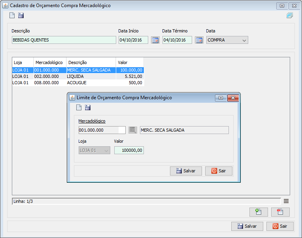Close the Limite de Orçamento dialog
This screenshot has width=302, height=238.
(x=233, y=98)
